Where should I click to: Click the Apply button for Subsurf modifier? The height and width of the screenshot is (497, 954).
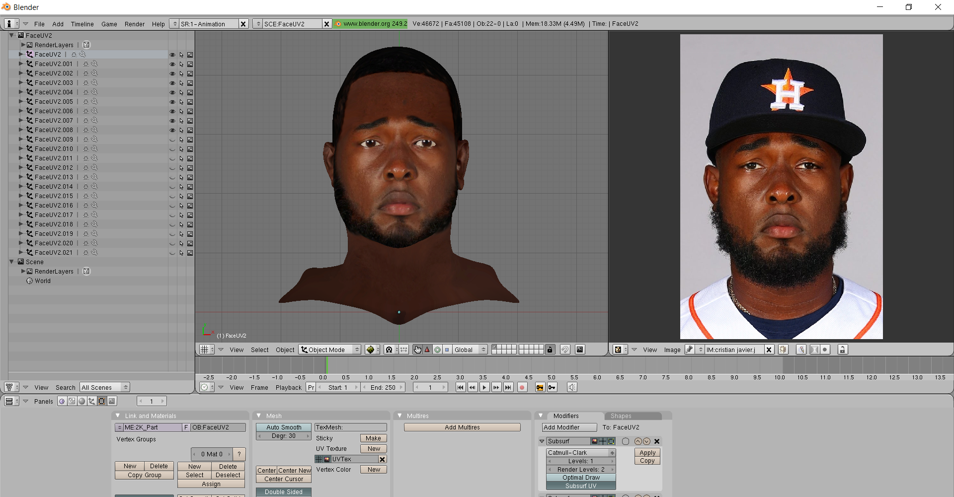click(647, 453)
